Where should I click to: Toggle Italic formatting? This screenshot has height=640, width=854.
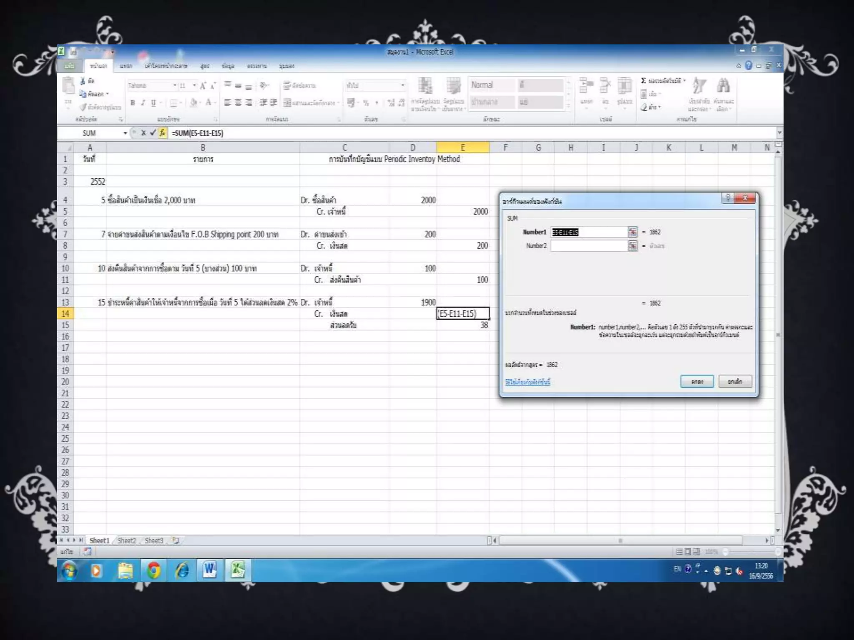click(143, 102)
